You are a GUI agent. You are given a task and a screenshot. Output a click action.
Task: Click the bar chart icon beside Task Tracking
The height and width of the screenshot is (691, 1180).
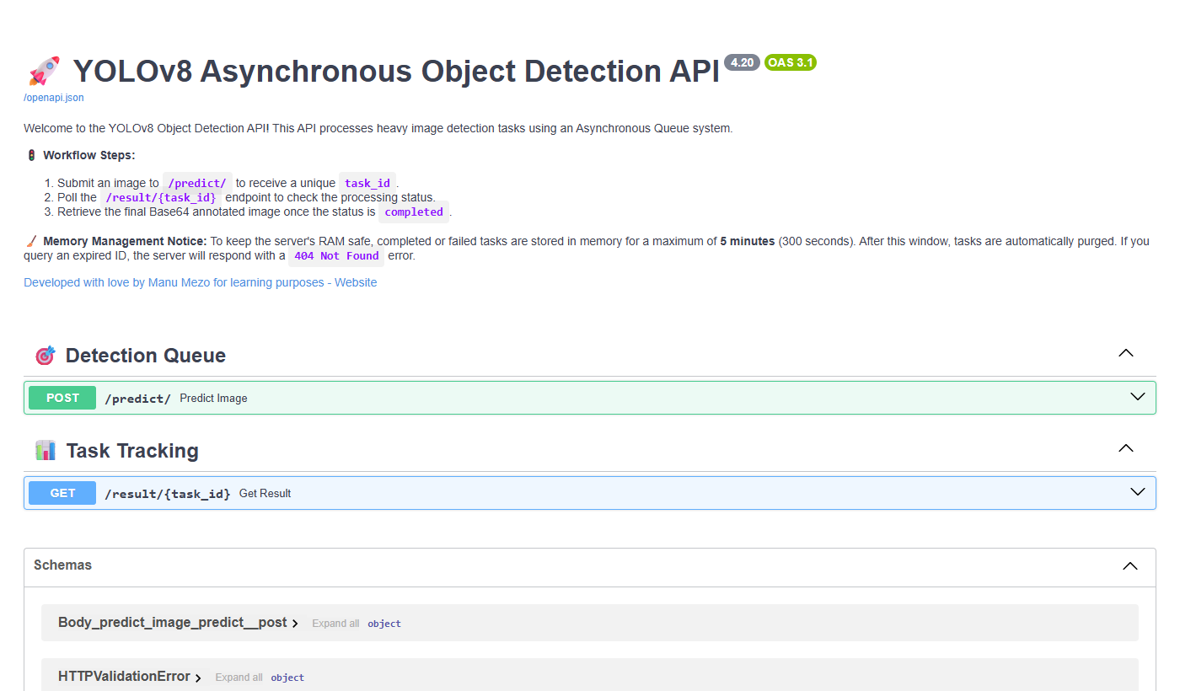46,451
